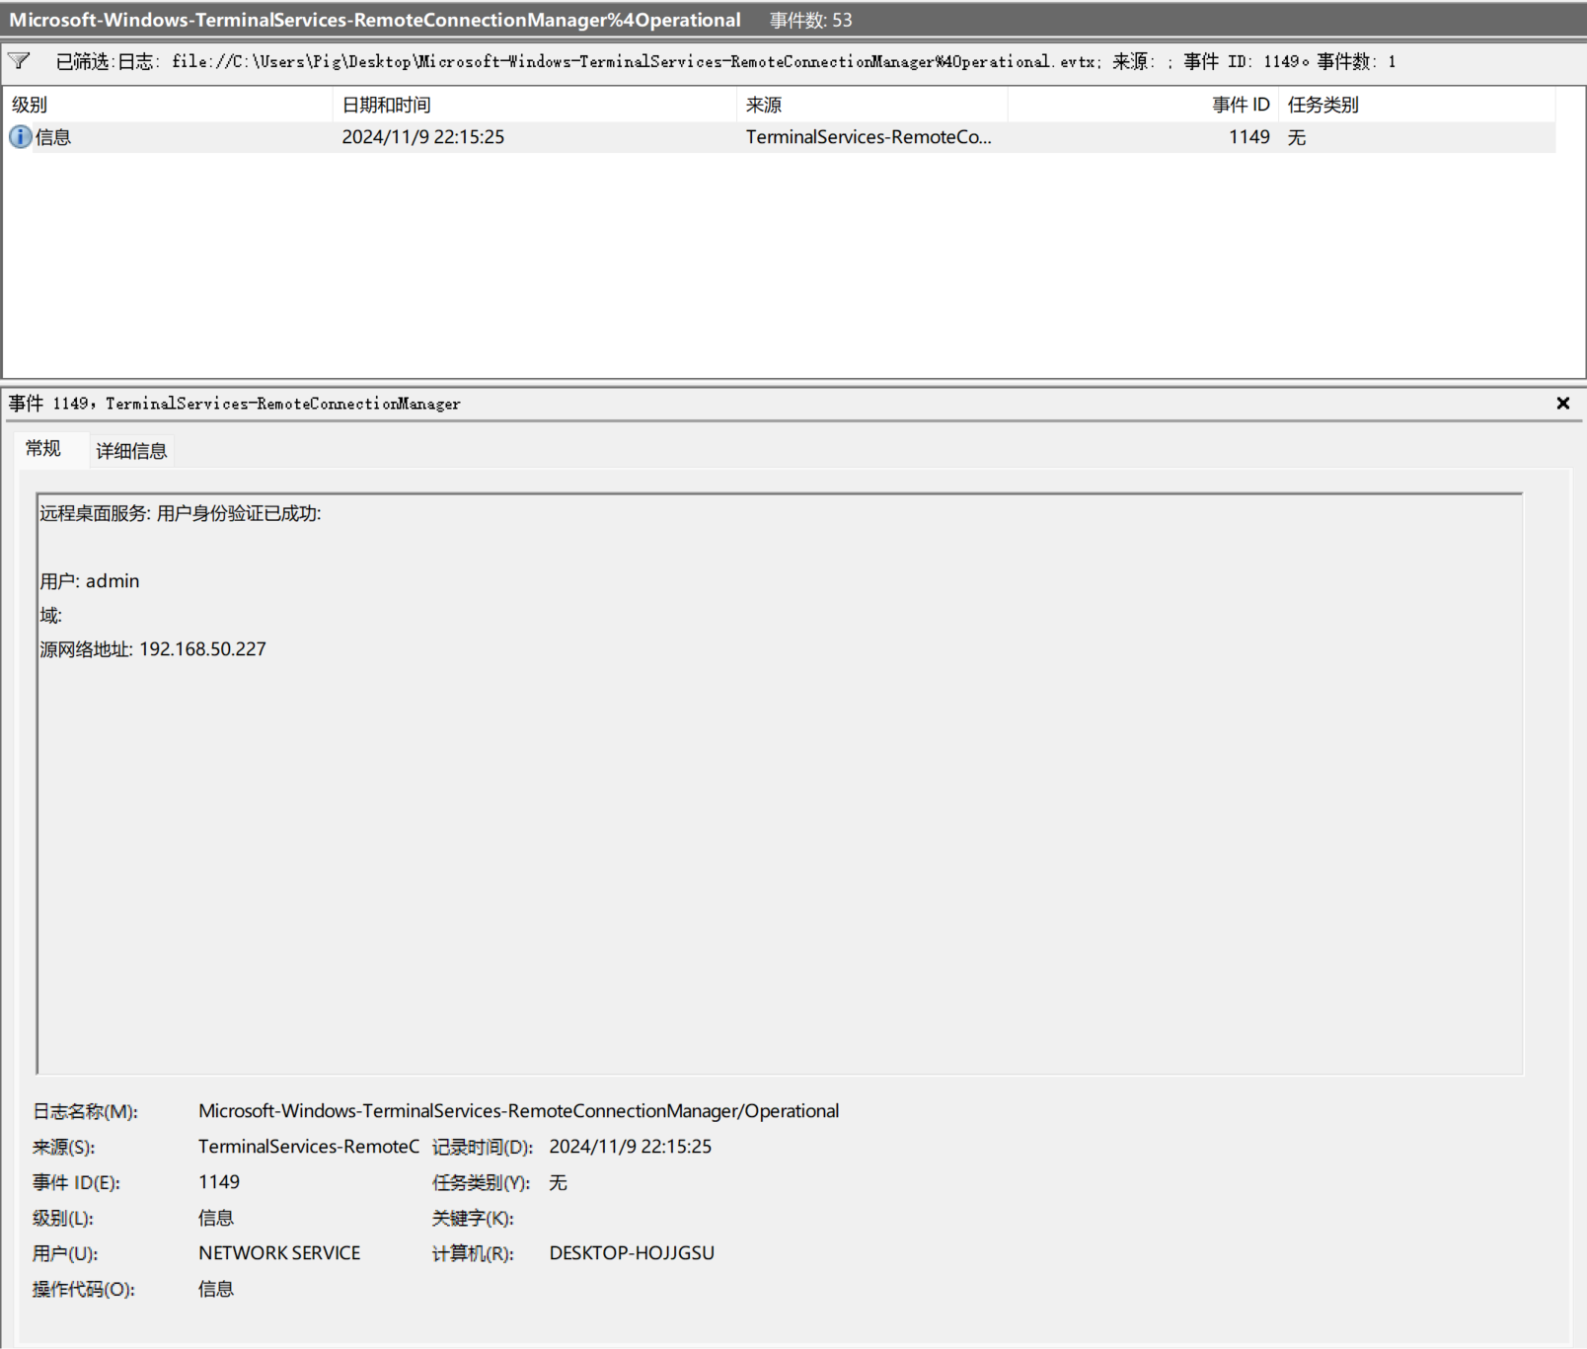Sort events by 日期和时间 column
This screenshot has width=1587, height=1349.
click(386, 105)
